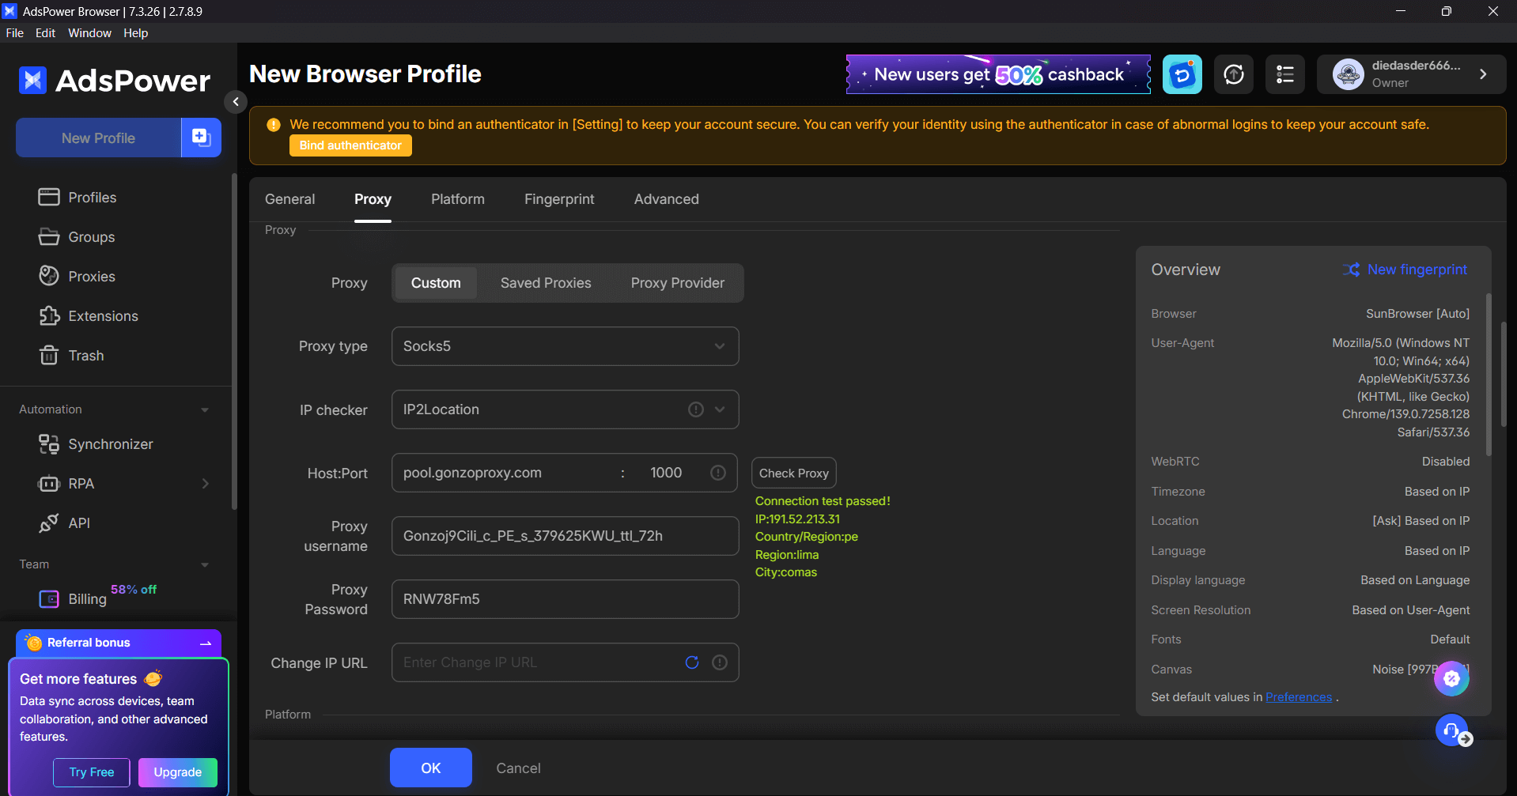Image resolution: width=1517 pixels, height=796 pixels.
Task: Click the Upgrade button
Action: (x=178, y=772)
